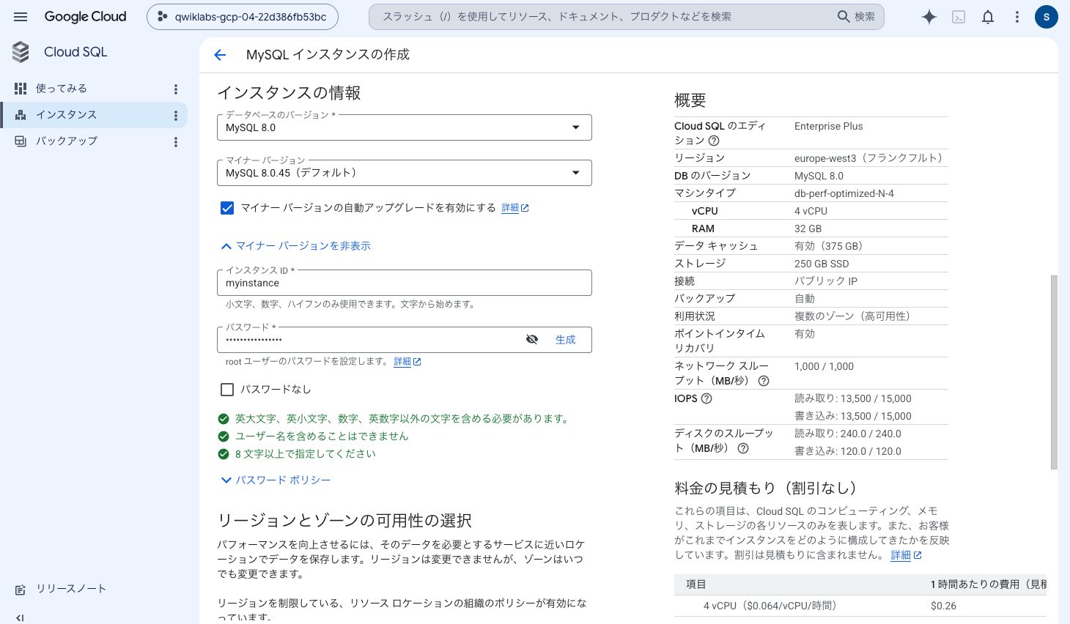
Task: Open the project selector qwiklabs-gcp-04
Action: click(243, 17)
